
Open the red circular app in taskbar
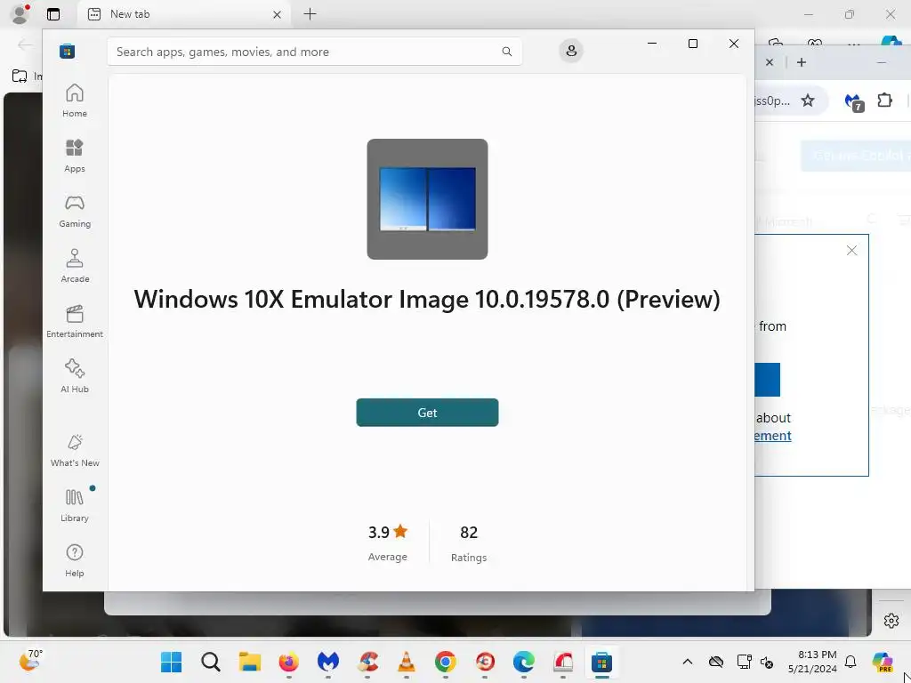click(x=485, y=662)
